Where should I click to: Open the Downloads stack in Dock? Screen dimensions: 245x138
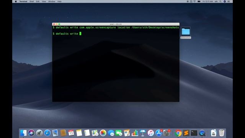point(214,133)
